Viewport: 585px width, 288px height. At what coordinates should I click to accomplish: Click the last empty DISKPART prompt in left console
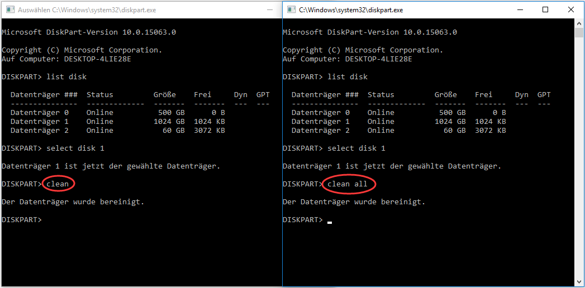pos(21,219)
